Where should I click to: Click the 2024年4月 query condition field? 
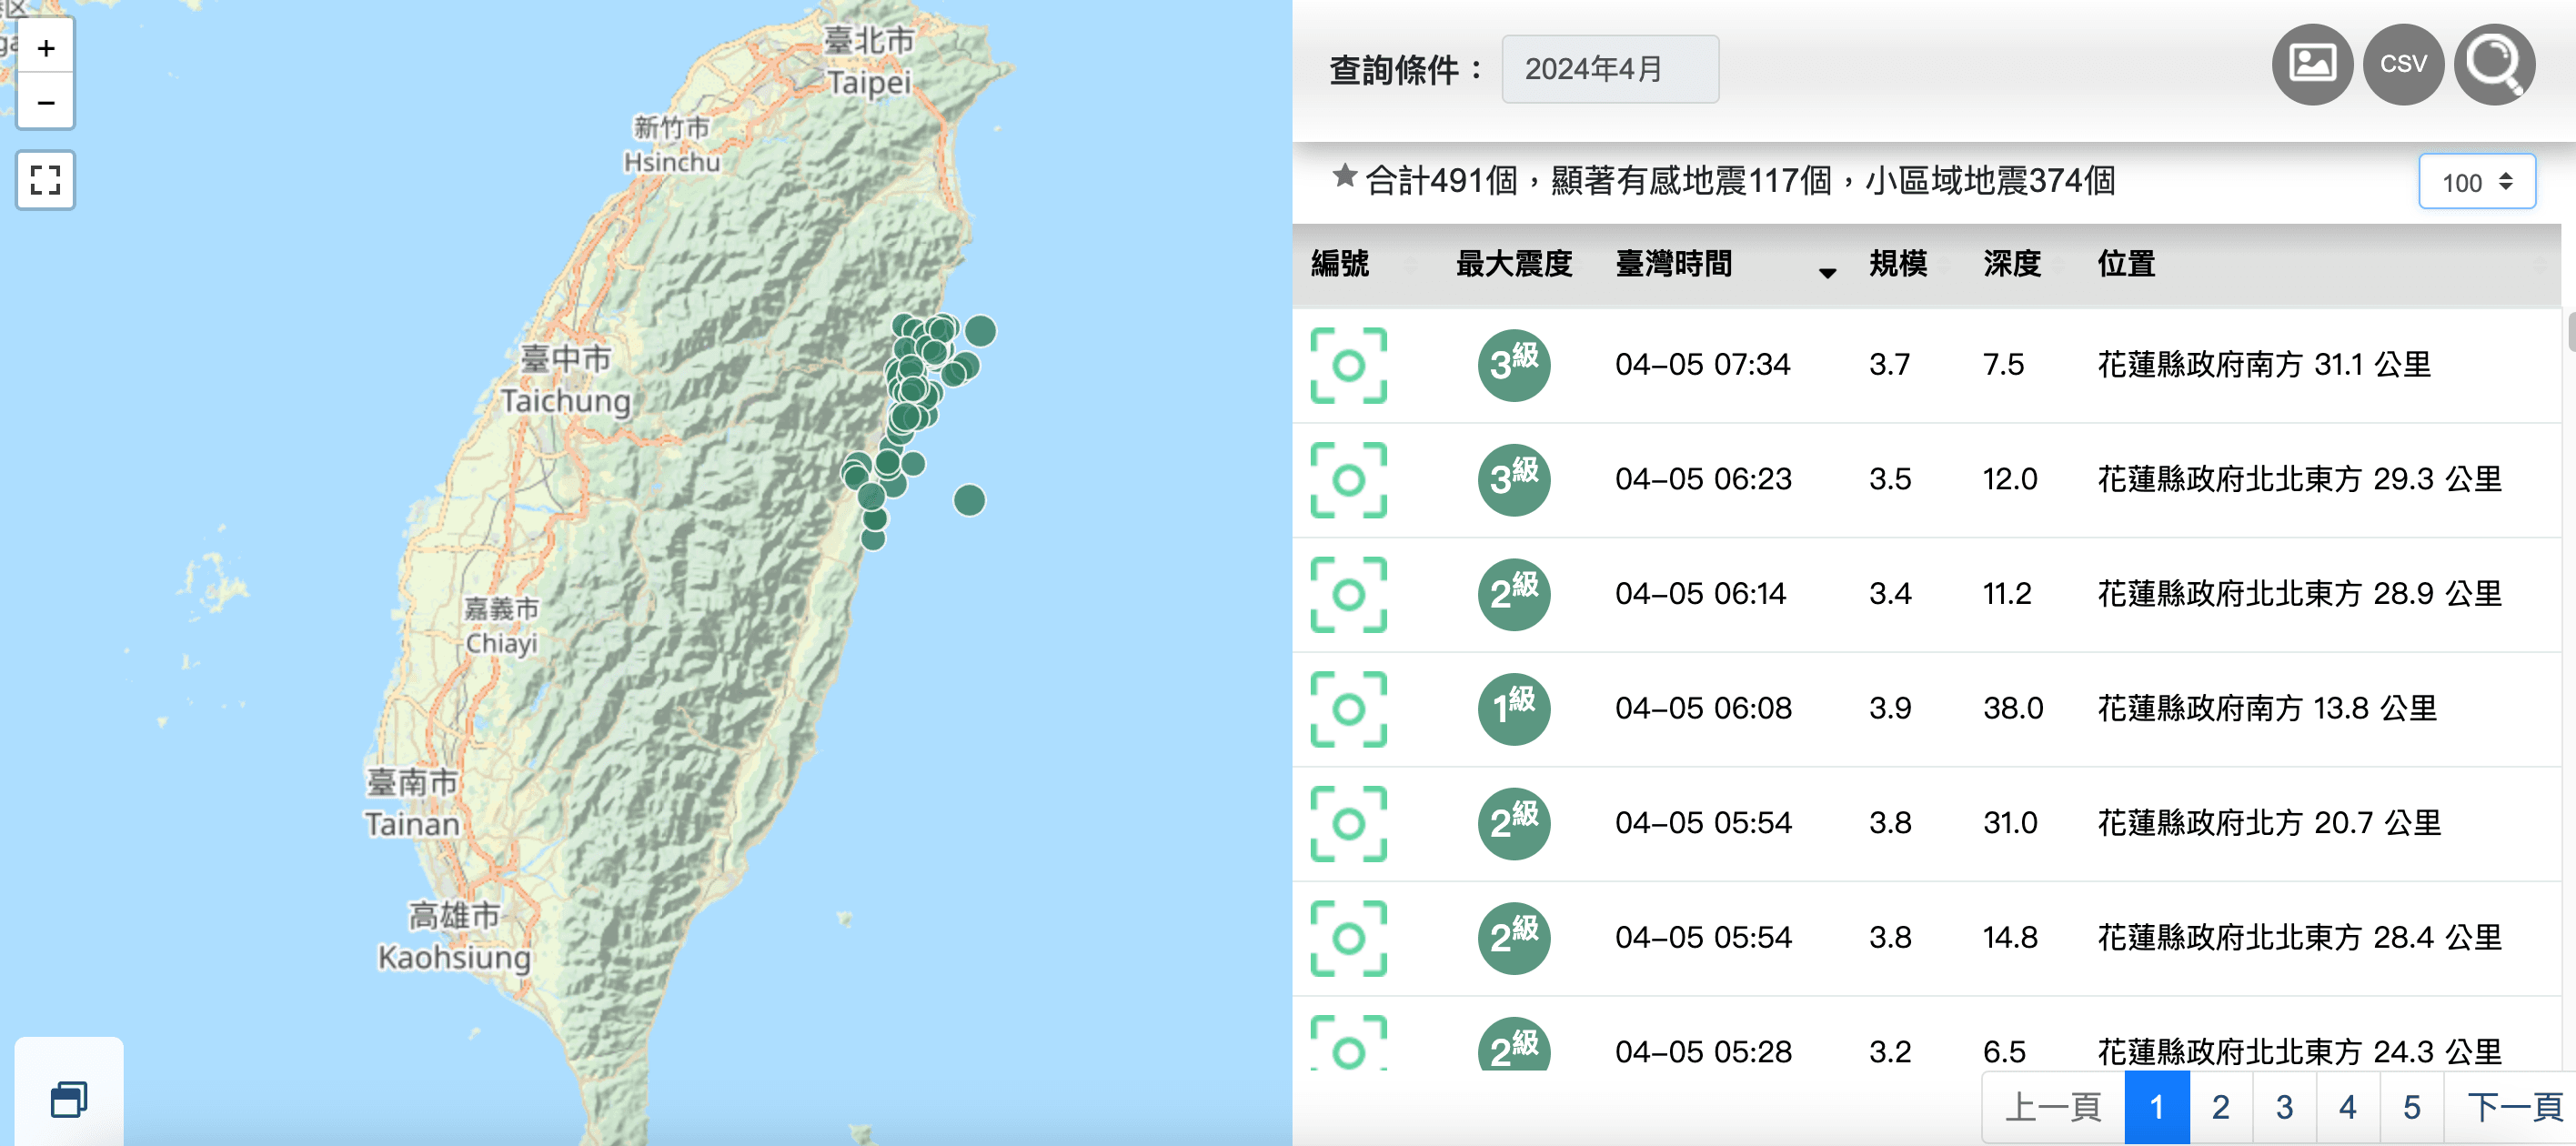point(1609,69)
